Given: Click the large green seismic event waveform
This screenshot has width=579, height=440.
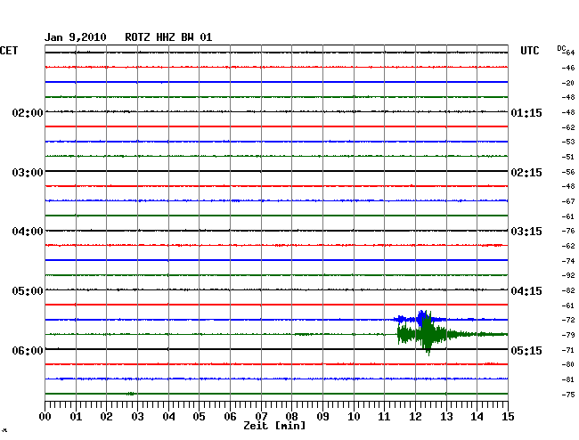Looking at the screenshot, I should point(428,334).
